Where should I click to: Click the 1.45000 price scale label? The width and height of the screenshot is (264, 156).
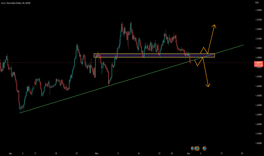pyautogui.click(x=258, y=96)
